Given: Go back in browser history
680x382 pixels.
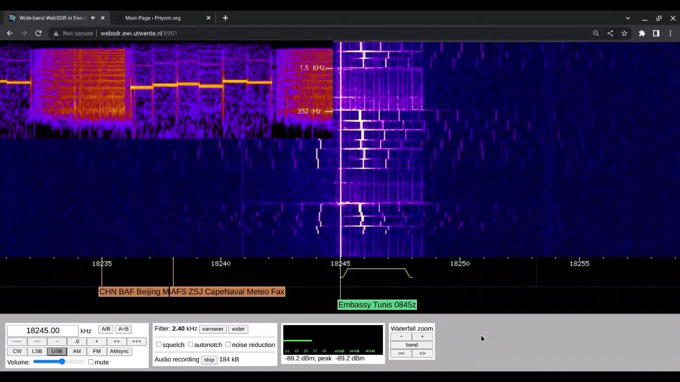Looking at the screenshot, I should 10,33.
